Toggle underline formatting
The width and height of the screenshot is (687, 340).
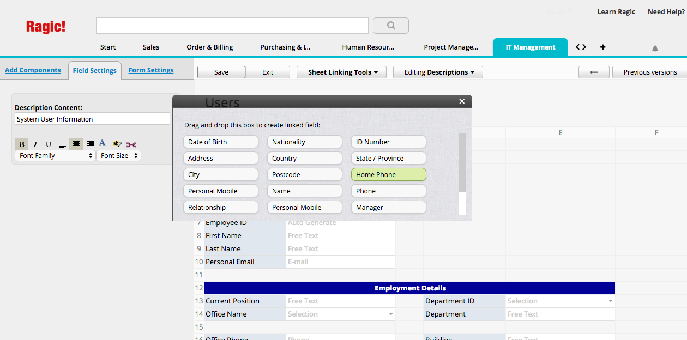pos(49,144)
